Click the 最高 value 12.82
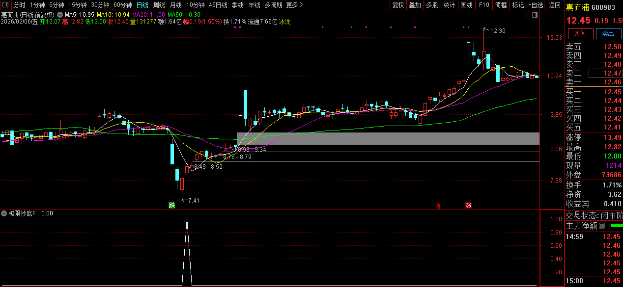The image size is (623, 287). coord(612,147)
